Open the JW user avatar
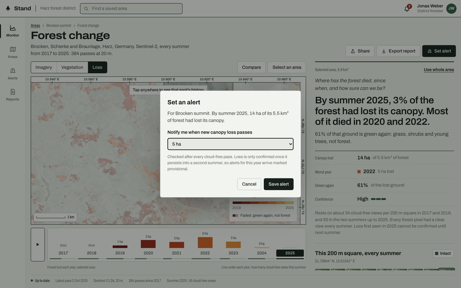Image resolution: width=461 pixels, height=288 pixels. 451,9
